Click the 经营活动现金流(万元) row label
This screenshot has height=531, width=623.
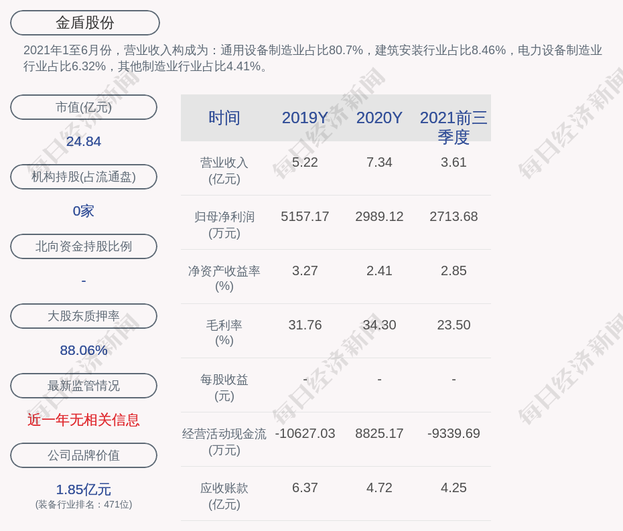(x=224, y=442)
